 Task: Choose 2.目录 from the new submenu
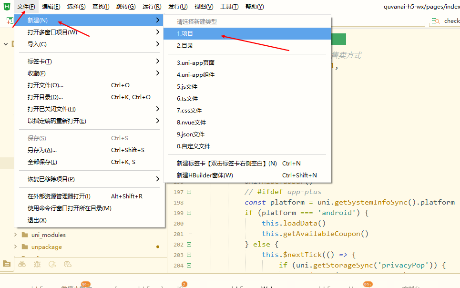pos(247,45)
